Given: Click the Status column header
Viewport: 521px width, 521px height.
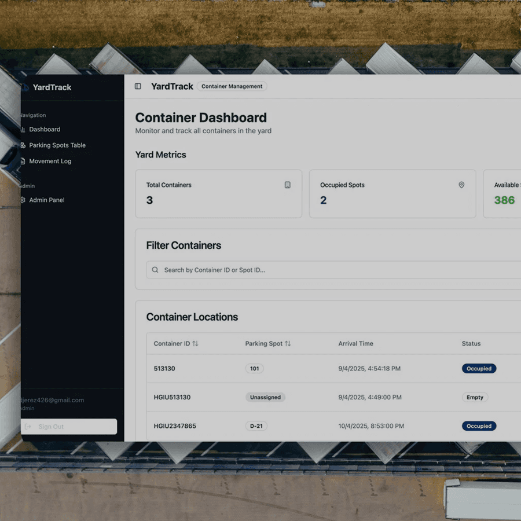Looking at the screenshot, I should click(471, 343).
